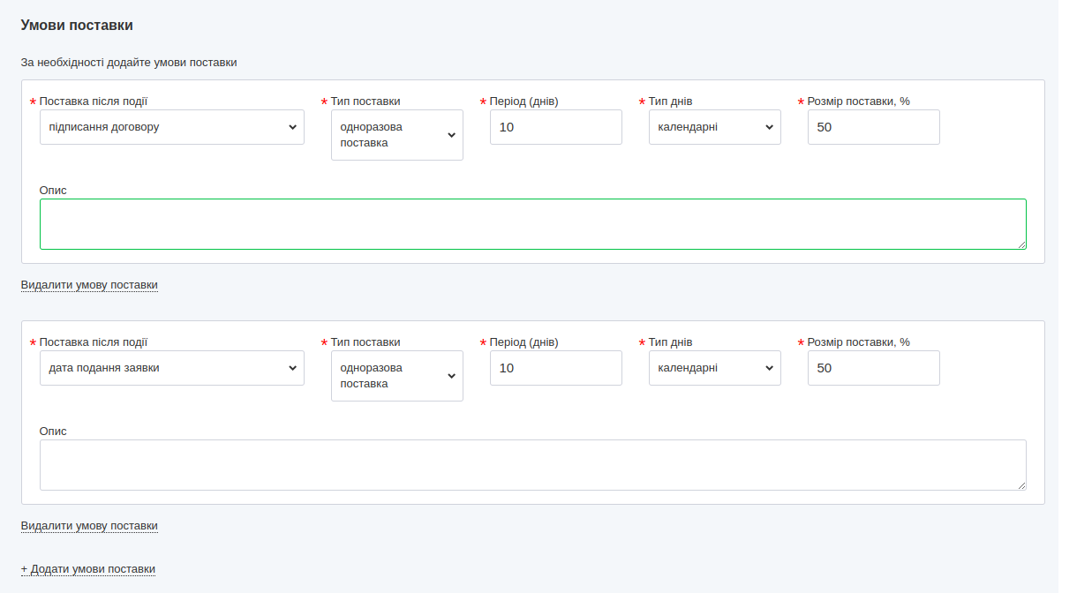Click 'Опис' label in second delivery condition
The height and width of the screenshot is (593, 1092).
(x=53, y=432)
